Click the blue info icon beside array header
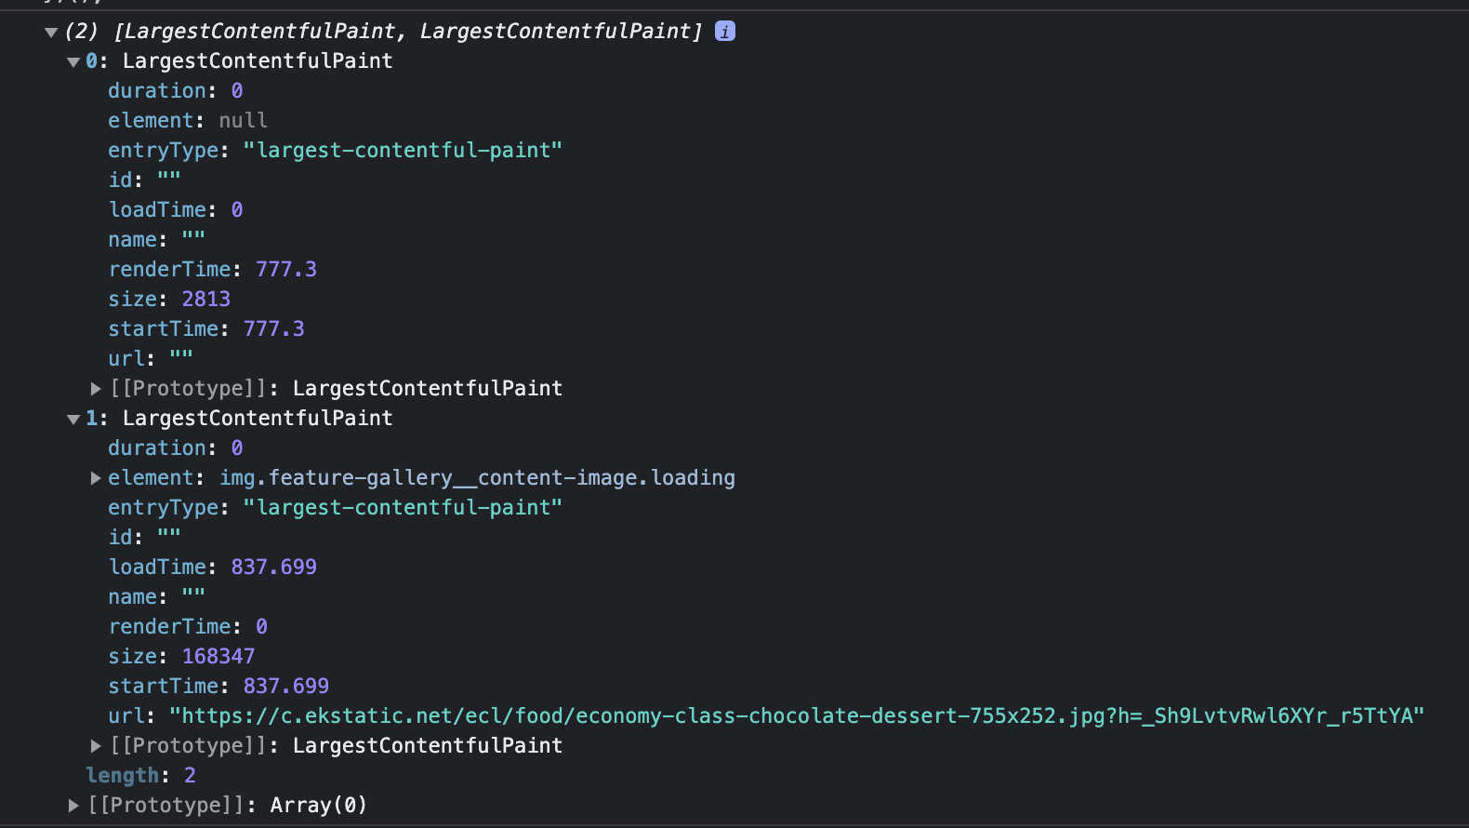The height and width of the screenshot is (828, 1469). 725,31
